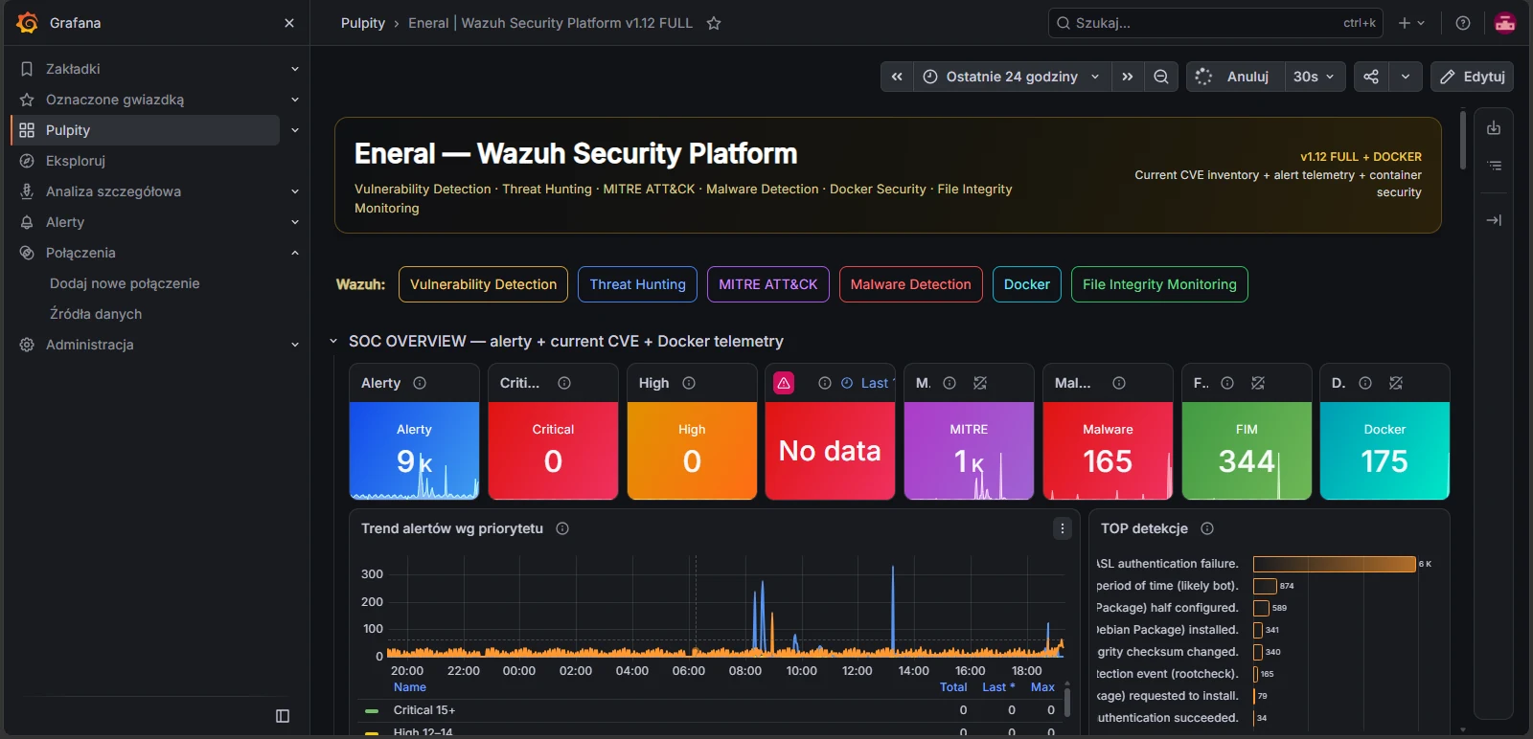
Task: Star the dashboard with favorite icon
Action: pyautogui.click(x=714, y=23)
